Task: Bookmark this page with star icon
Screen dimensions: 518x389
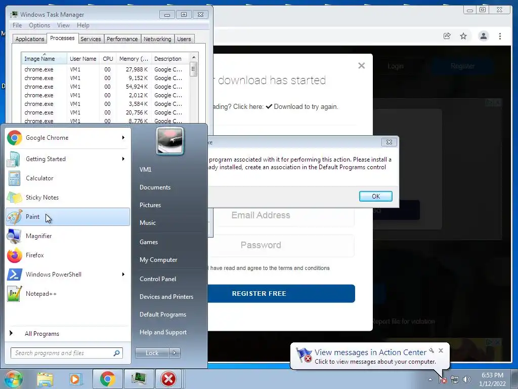Action: click(x=463, y=36)
